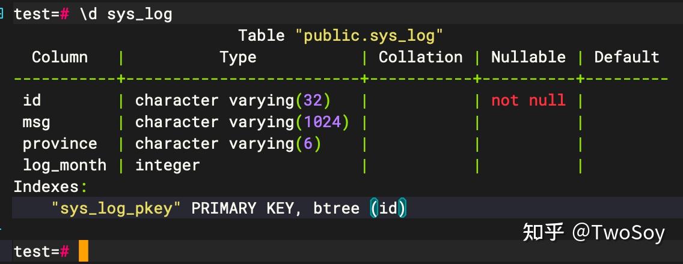Click the Type column header
This screenshot has height=264, width=683.
pyautogui.click(x=238, y=57)
